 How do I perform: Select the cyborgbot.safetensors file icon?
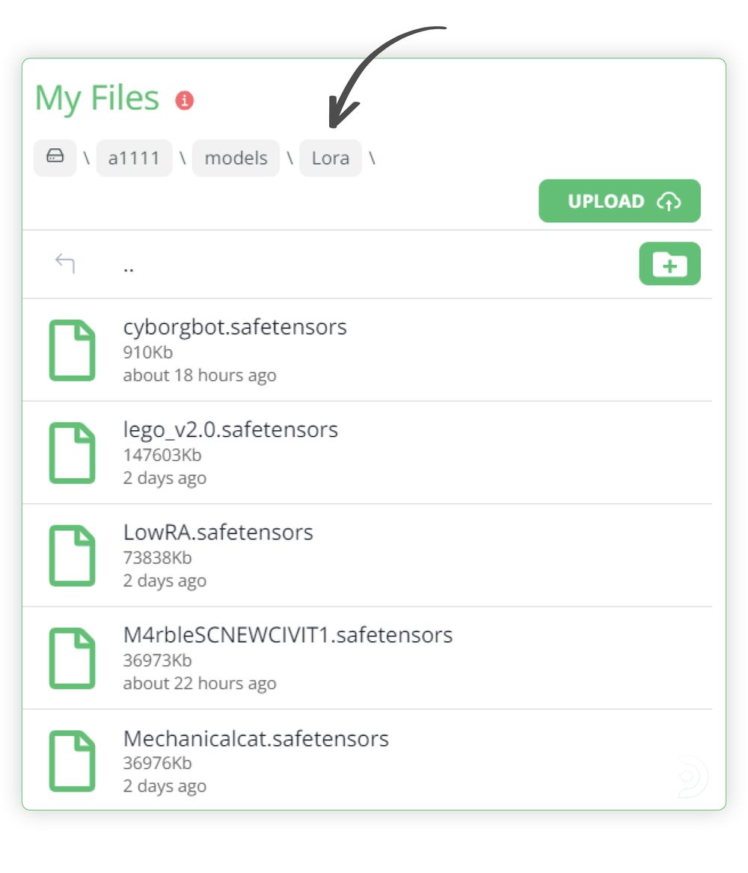tap(73, 349)
